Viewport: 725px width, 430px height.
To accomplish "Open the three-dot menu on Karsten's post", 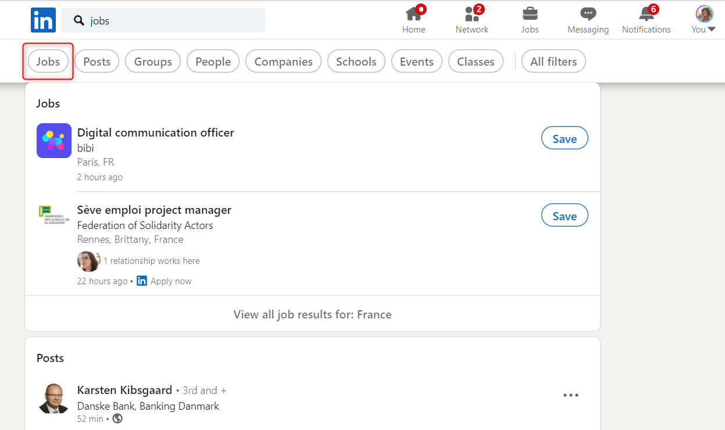I will (571, 395).
